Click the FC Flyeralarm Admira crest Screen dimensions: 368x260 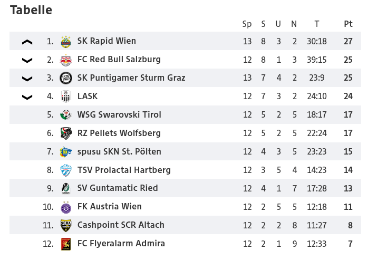click(66, 244)
